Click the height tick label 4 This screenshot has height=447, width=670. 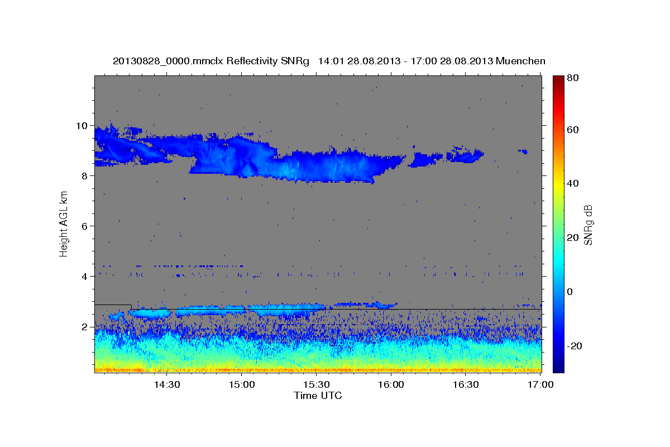coord(85,276)
